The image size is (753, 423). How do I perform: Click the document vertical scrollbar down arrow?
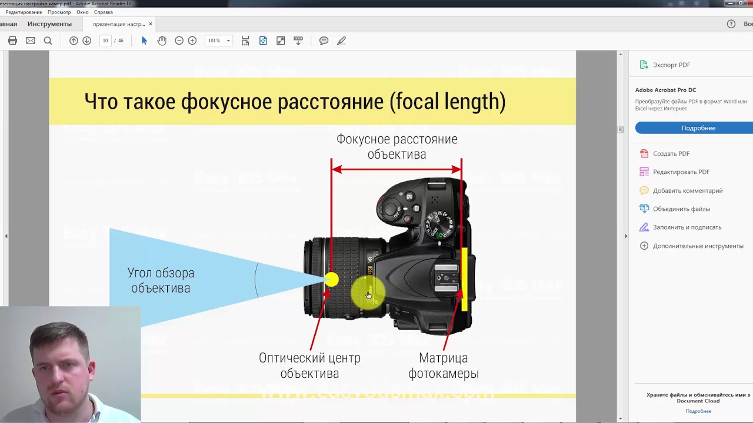point(620,418)
